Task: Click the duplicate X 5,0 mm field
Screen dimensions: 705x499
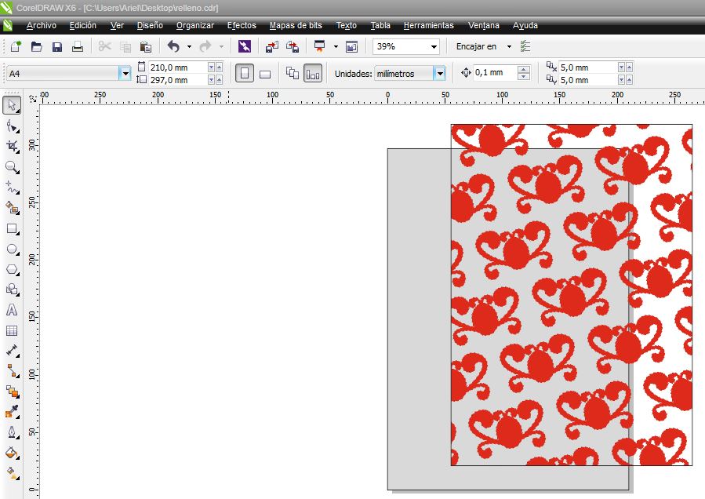Action: [x=587, y=67]
